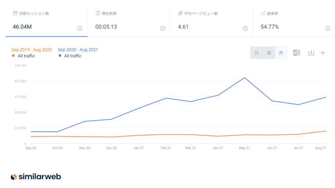Click the orange All traffic legend dot

pyautogui.click(x=13, y=56)
